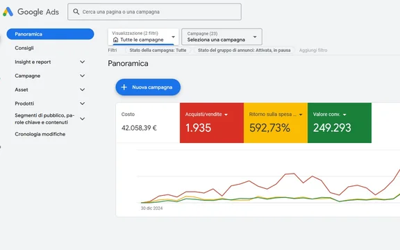
Task: Click the 'Stato della campagna: Tutte' filter chip
Action: [158, 50]
